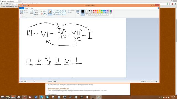
Task: Click the Paint Help question mark icon
Action: pos(158,8)
